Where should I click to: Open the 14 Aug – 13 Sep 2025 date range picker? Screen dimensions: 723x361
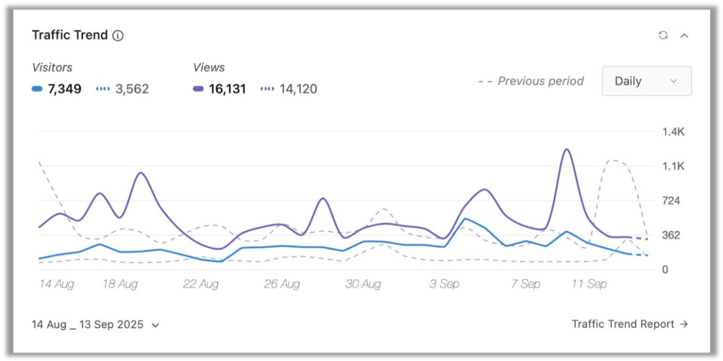(95, 325)
